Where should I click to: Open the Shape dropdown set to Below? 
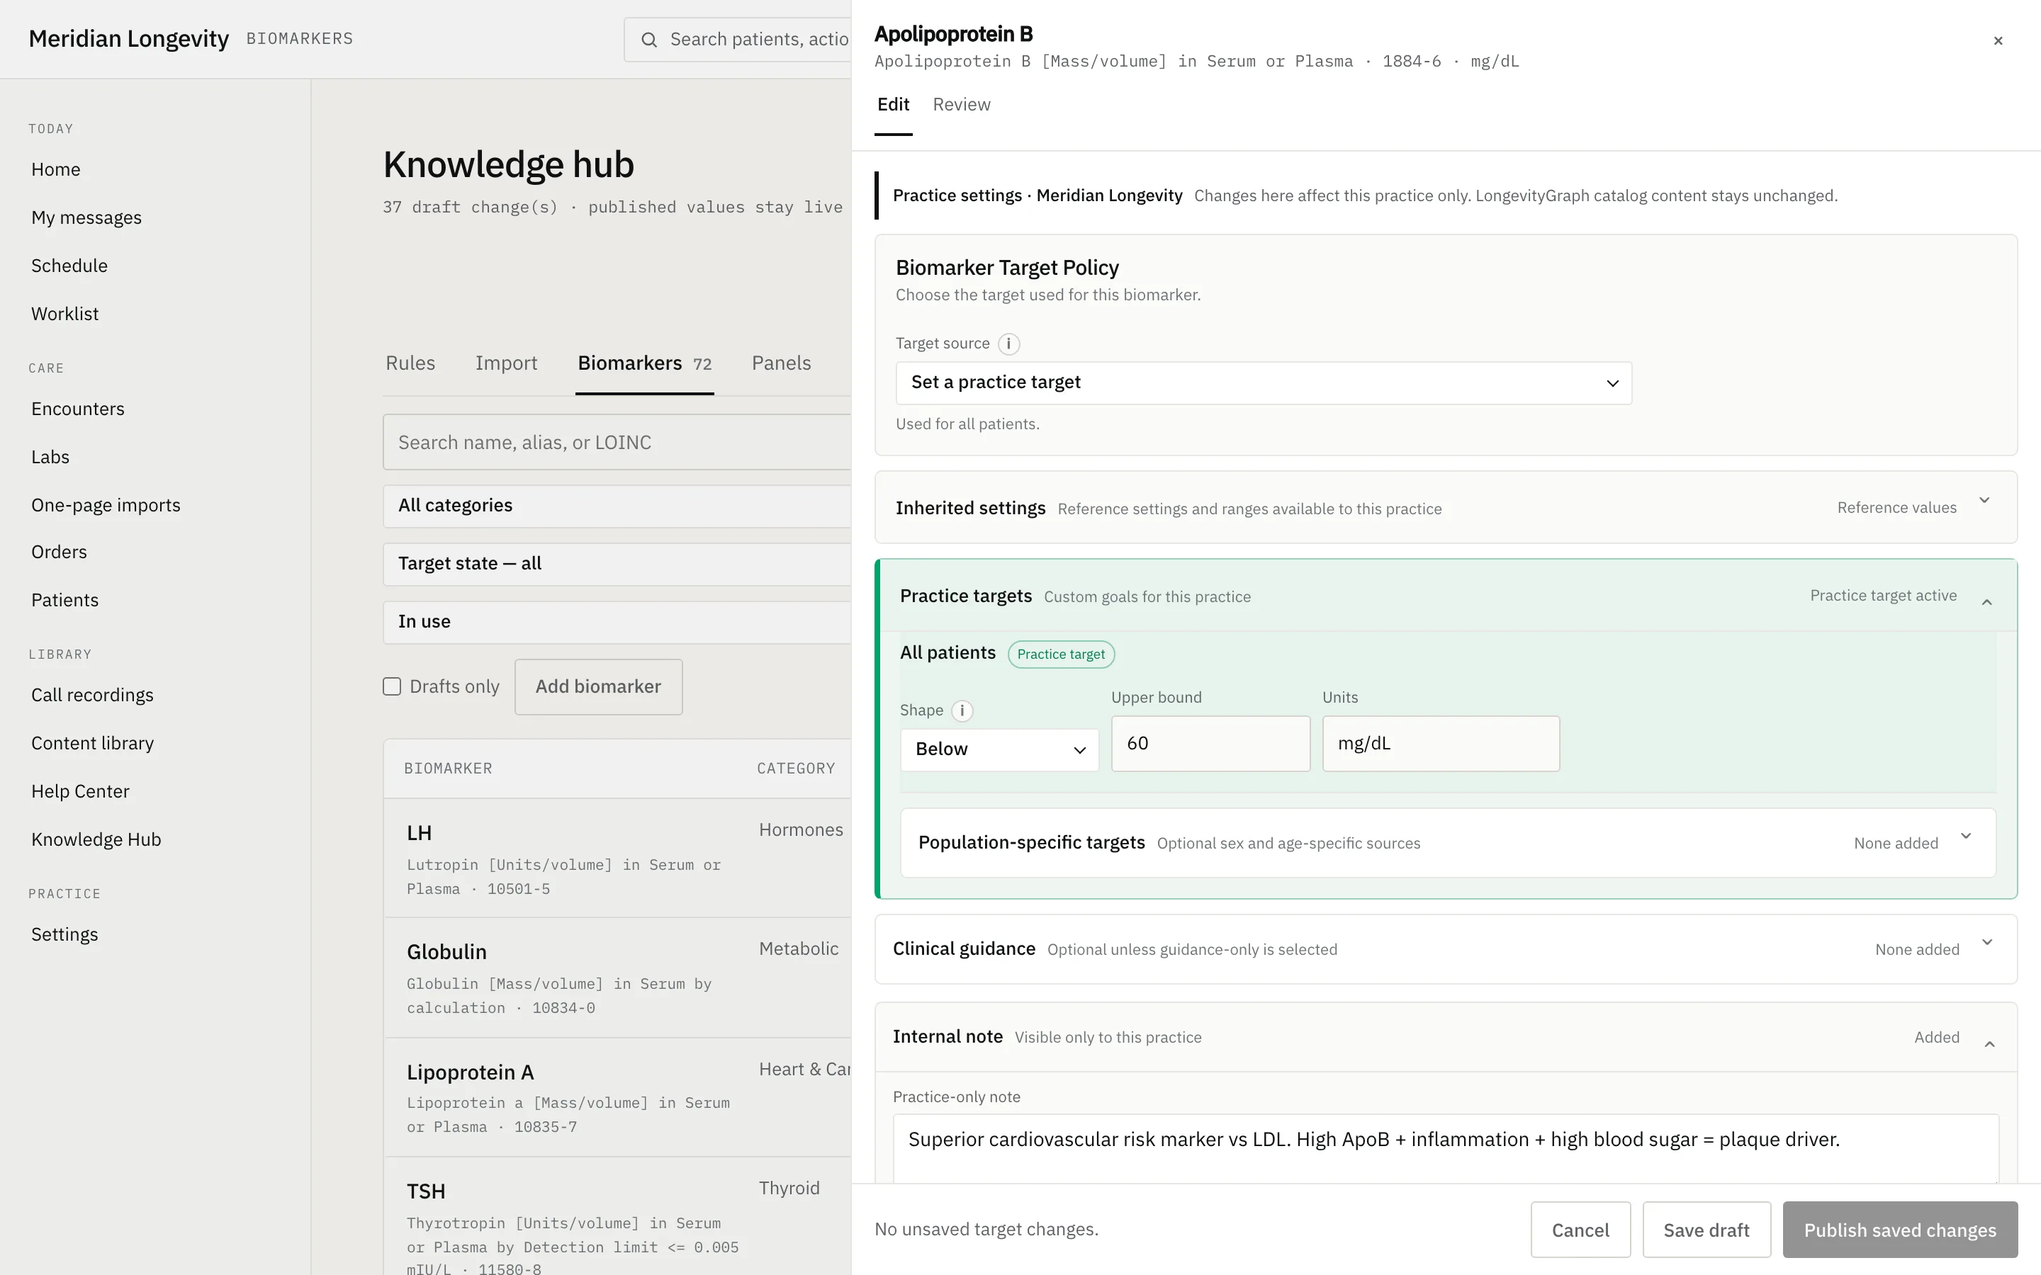click(999, 749)
